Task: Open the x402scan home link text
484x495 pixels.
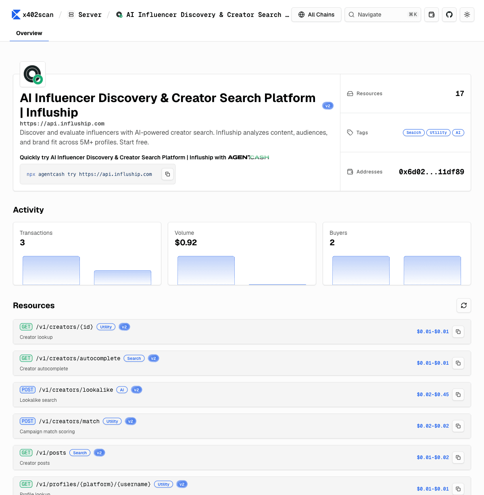Action: click(38, 15)
